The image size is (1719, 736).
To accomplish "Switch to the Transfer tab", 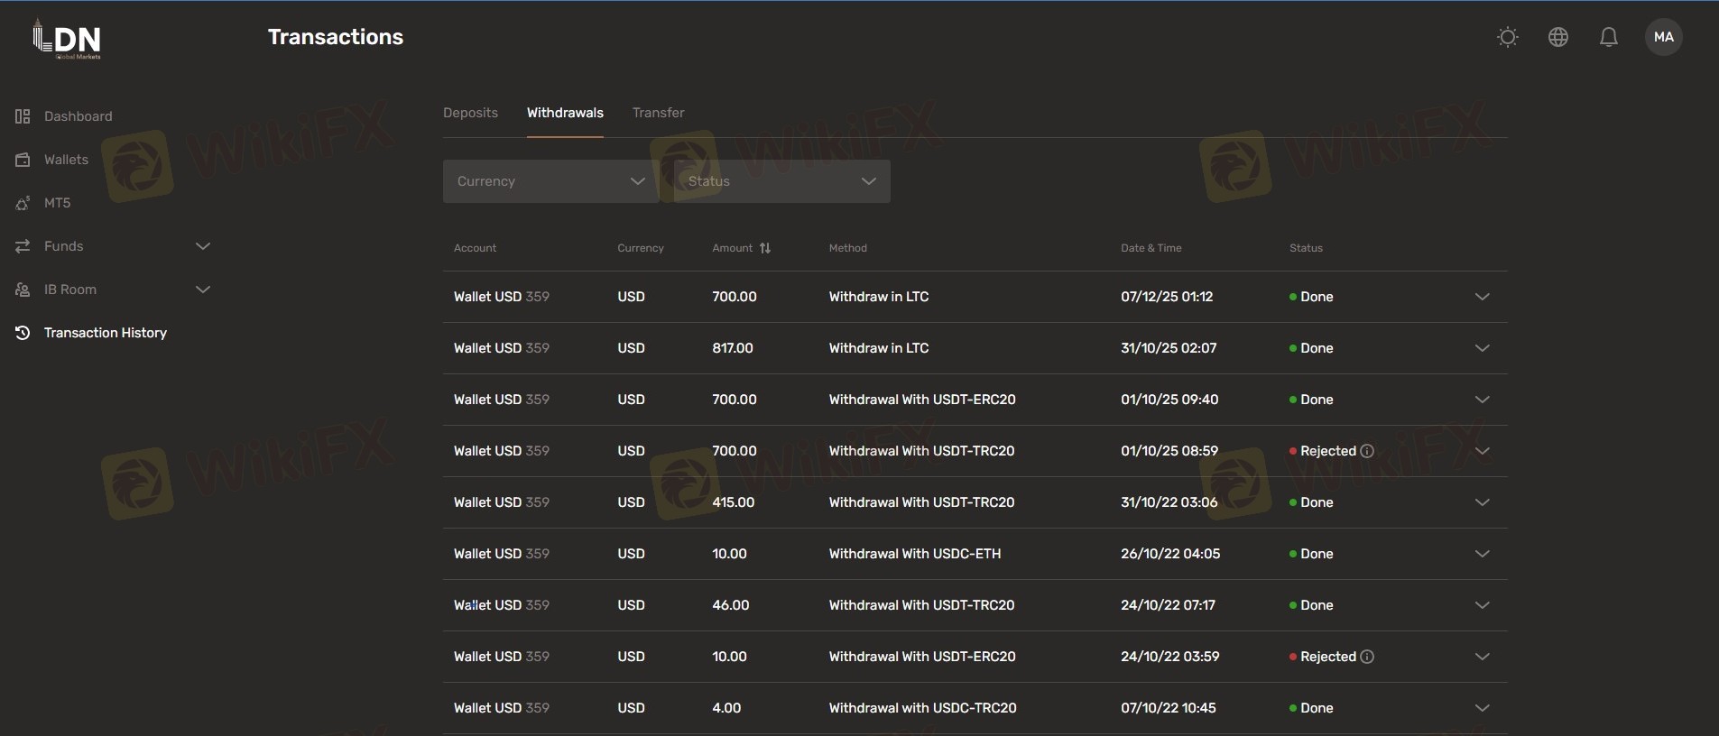I will click(x=658, y=113).
